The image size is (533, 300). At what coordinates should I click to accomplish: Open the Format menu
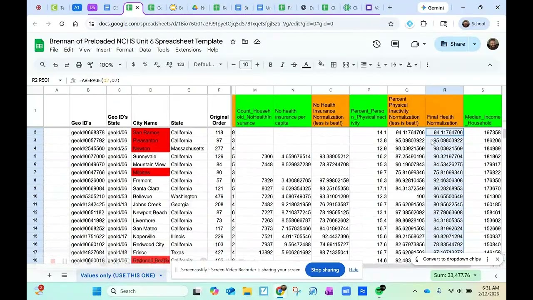pos(125,50)
